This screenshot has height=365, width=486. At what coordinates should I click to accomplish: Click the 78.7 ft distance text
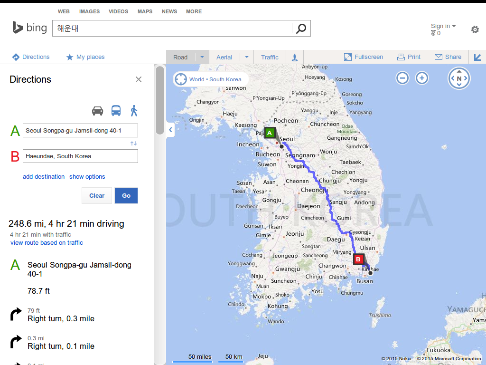38,291
